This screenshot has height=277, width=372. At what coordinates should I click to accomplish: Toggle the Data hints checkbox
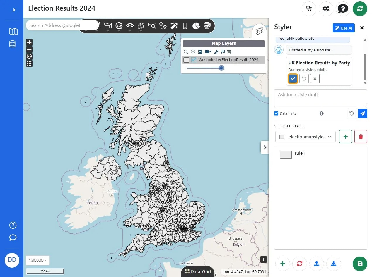click(276, 113)
